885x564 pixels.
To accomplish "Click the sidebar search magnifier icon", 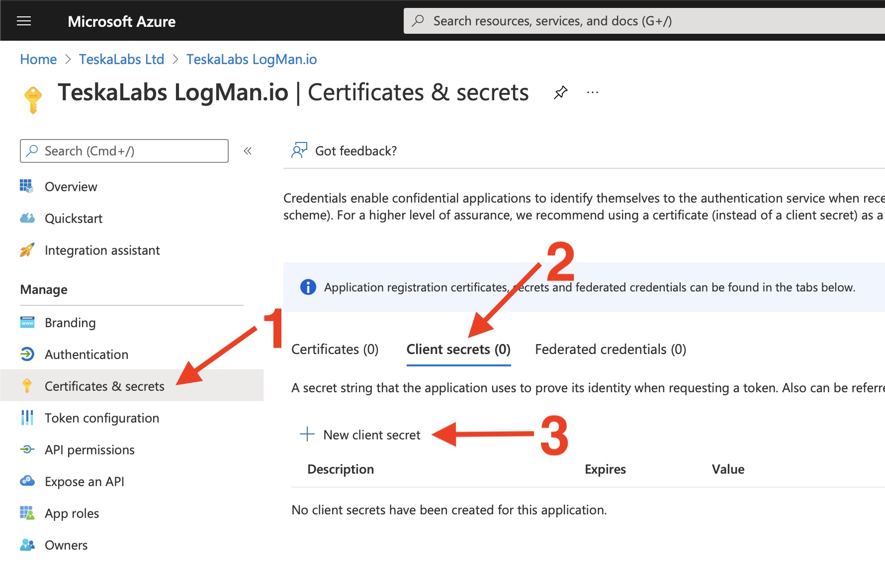I will coord(32,150).
